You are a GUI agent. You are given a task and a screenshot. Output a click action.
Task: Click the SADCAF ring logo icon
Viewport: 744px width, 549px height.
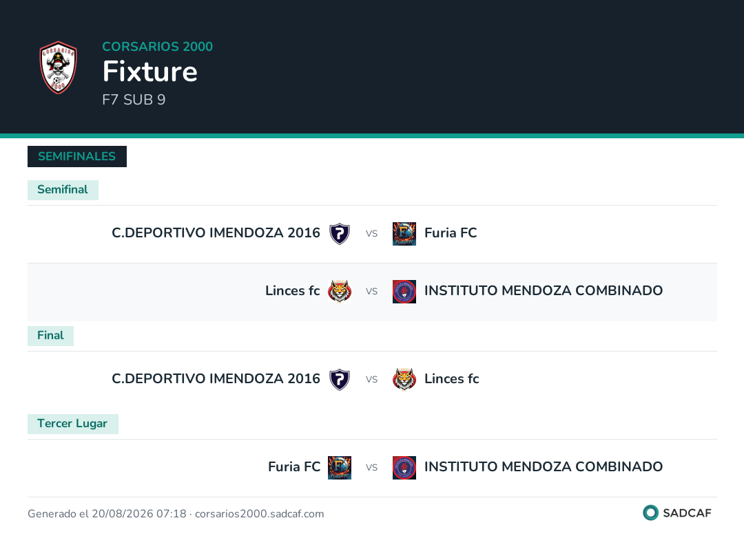click(650, 513)
